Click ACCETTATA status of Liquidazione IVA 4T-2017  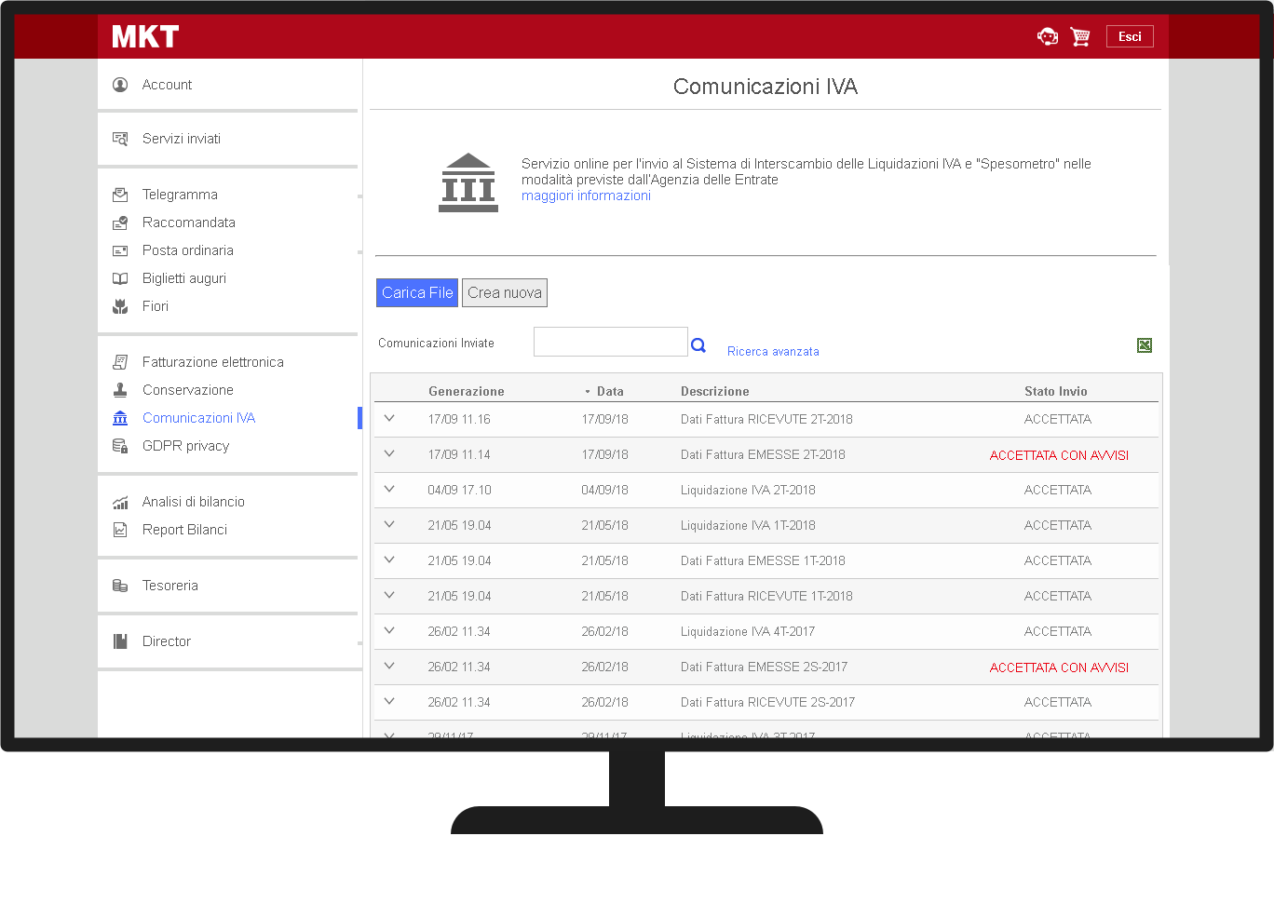(1058, 631)
